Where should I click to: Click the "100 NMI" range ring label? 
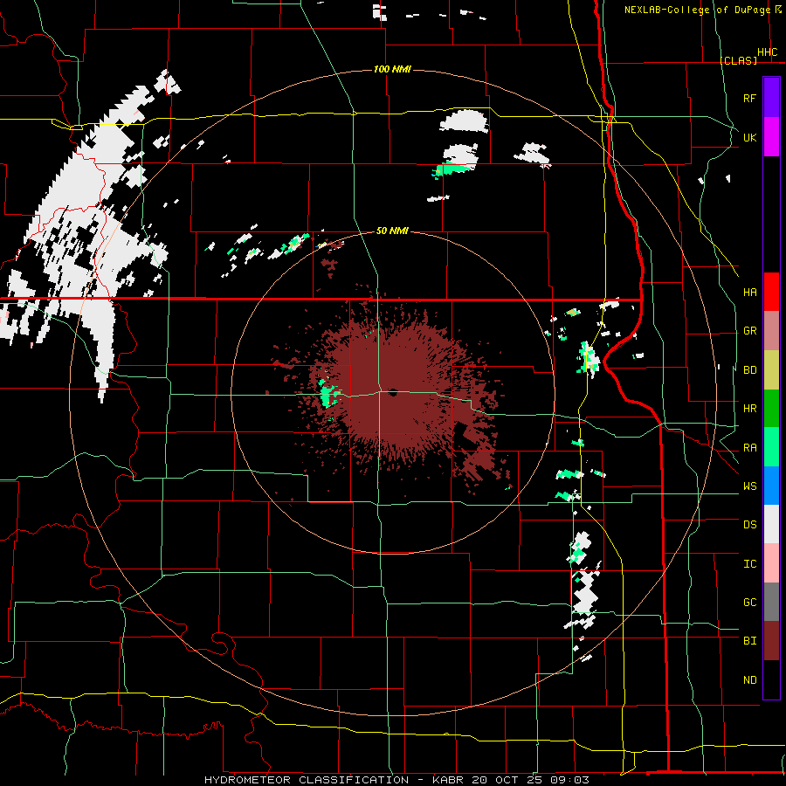[x=392, y=69]
